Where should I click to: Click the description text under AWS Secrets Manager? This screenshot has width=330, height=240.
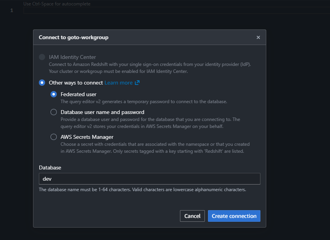pos(155,148)
